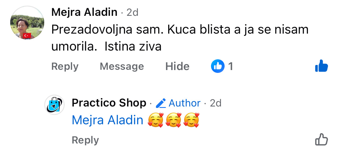Click the reaction count number 1
Viewport: 342px width, 161px height.
tap(231, 66)
